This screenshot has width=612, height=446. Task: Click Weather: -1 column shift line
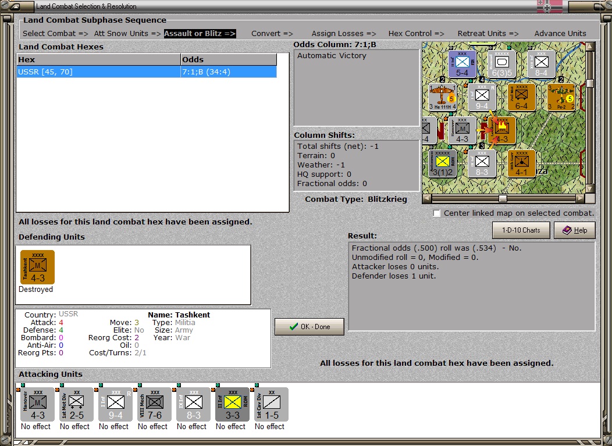click(x=321, y=165)
